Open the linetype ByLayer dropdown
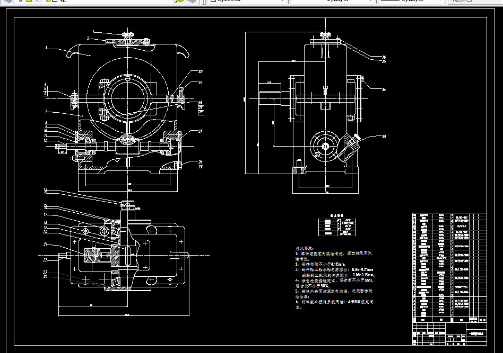The height and width of the screenshot is (353, 503). 370,2
